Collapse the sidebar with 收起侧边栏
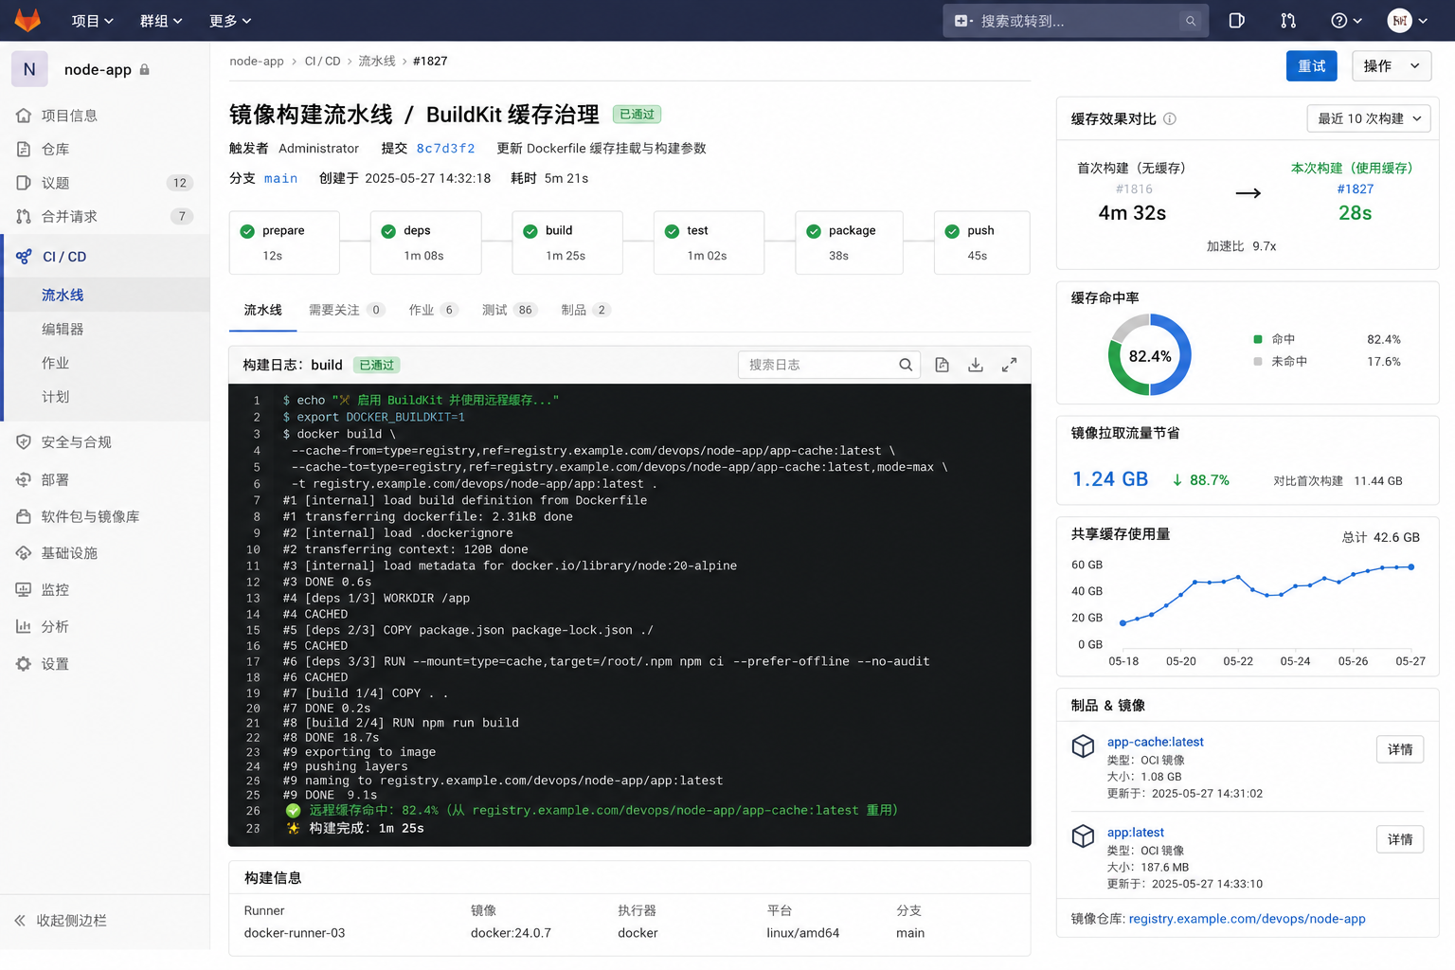 point(61,921)
